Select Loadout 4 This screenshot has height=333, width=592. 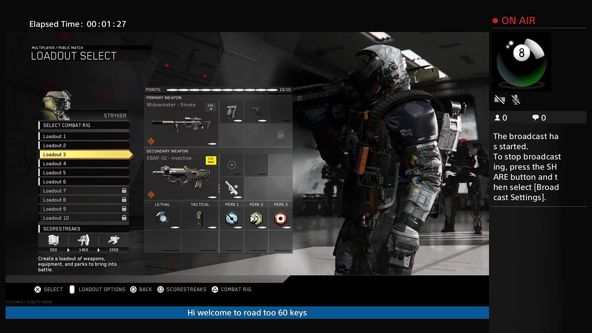pyautogui.click(x=84, y=164)
